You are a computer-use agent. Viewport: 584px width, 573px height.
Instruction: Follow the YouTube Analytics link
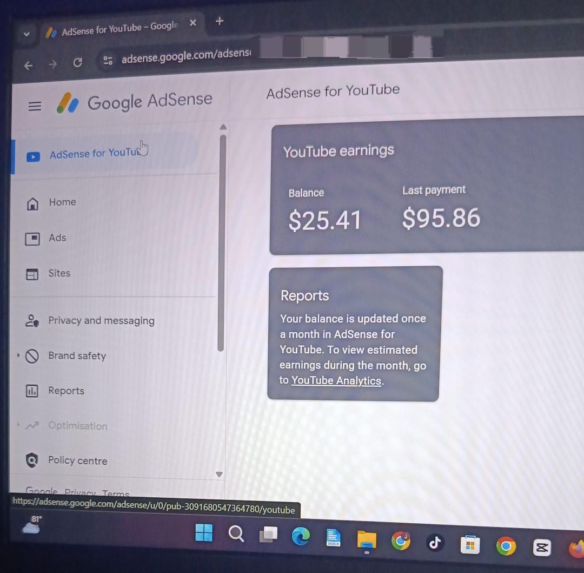point(336,381)
